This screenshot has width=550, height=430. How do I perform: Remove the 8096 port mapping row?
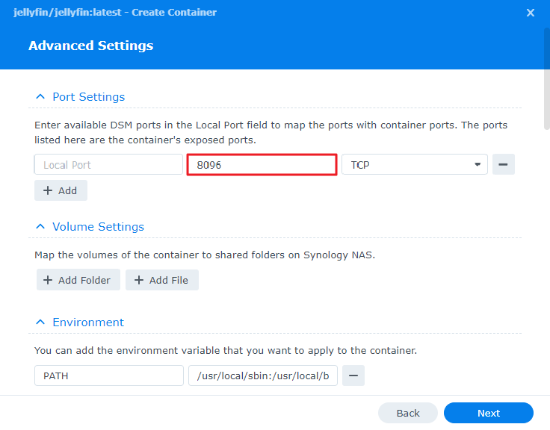pyautogui.click(x=504, y=164)
